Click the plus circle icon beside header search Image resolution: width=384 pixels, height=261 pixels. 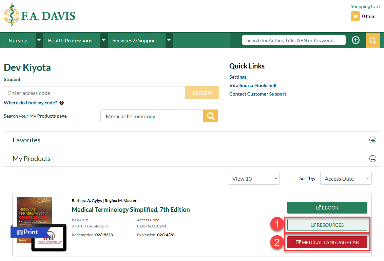356,40
